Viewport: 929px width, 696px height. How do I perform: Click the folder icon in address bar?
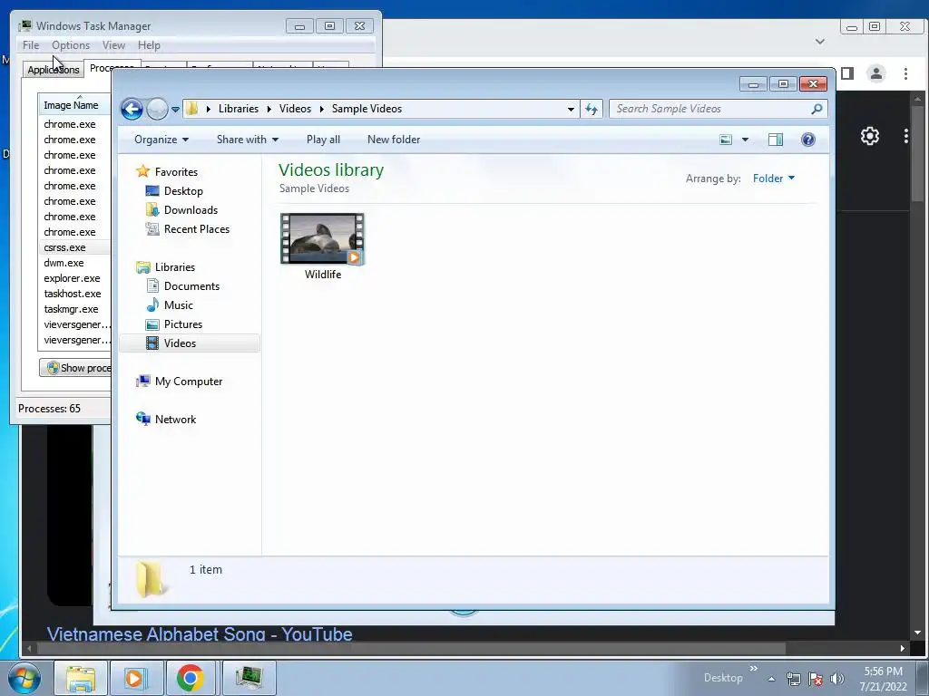191,109
